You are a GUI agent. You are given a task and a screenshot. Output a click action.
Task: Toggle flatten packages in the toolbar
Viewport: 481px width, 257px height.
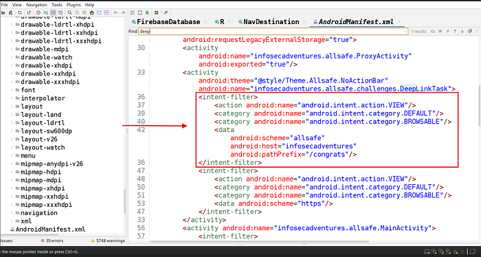pyautogui.click(x=46, y=12)
